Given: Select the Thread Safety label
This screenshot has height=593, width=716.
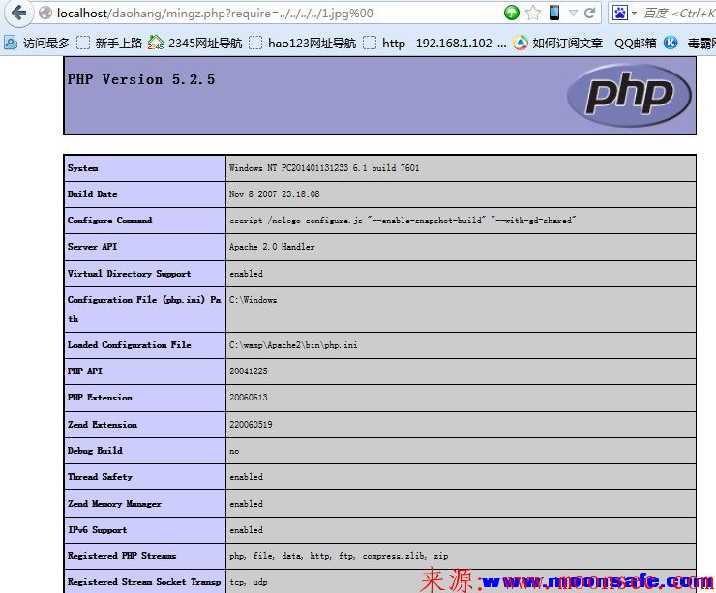Looking at the screenshot, I should [x=100, y=477].
